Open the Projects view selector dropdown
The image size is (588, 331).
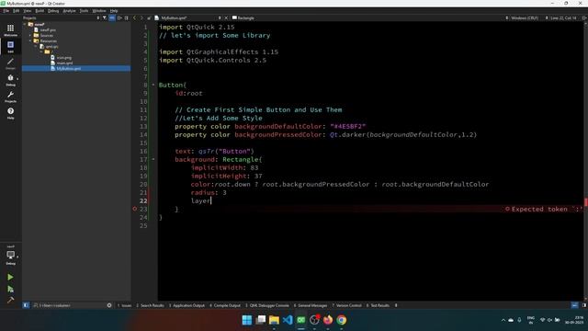[98, 17]
